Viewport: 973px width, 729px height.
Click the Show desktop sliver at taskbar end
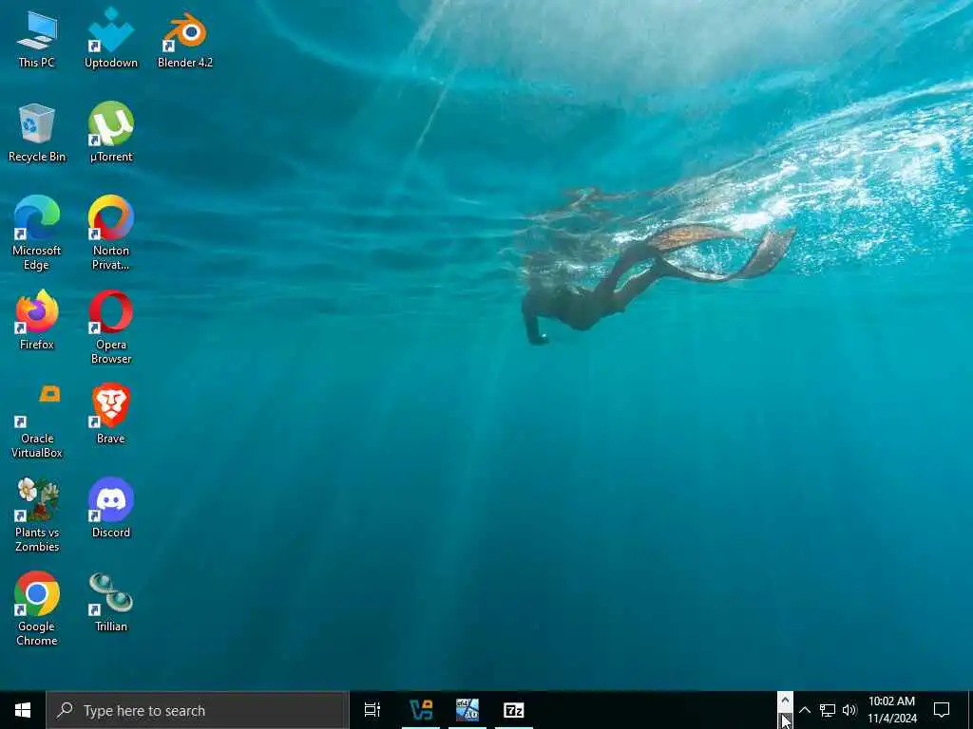[970, 710]
